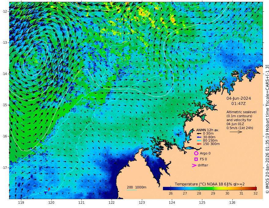Click longitude tick label 124
This screenshot has height=208, width=269.
(x=172, y=203)
